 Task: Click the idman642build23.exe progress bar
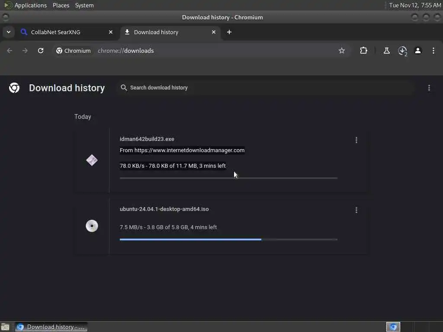[x=228, y=178]
